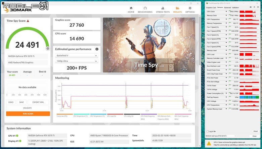Click the GPU Clock red sensor graph
This screenshot has width=262, height=149.
[x=249, y=11]
